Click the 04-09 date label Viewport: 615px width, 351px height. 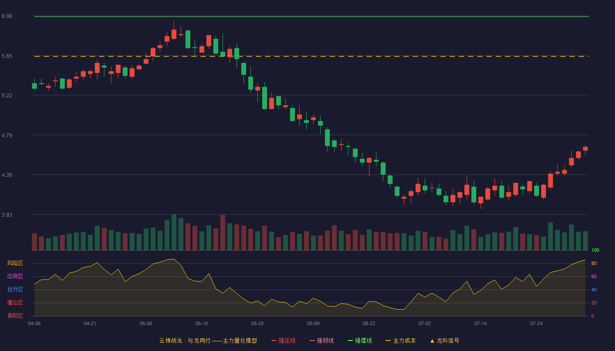[x=34, y=323]
